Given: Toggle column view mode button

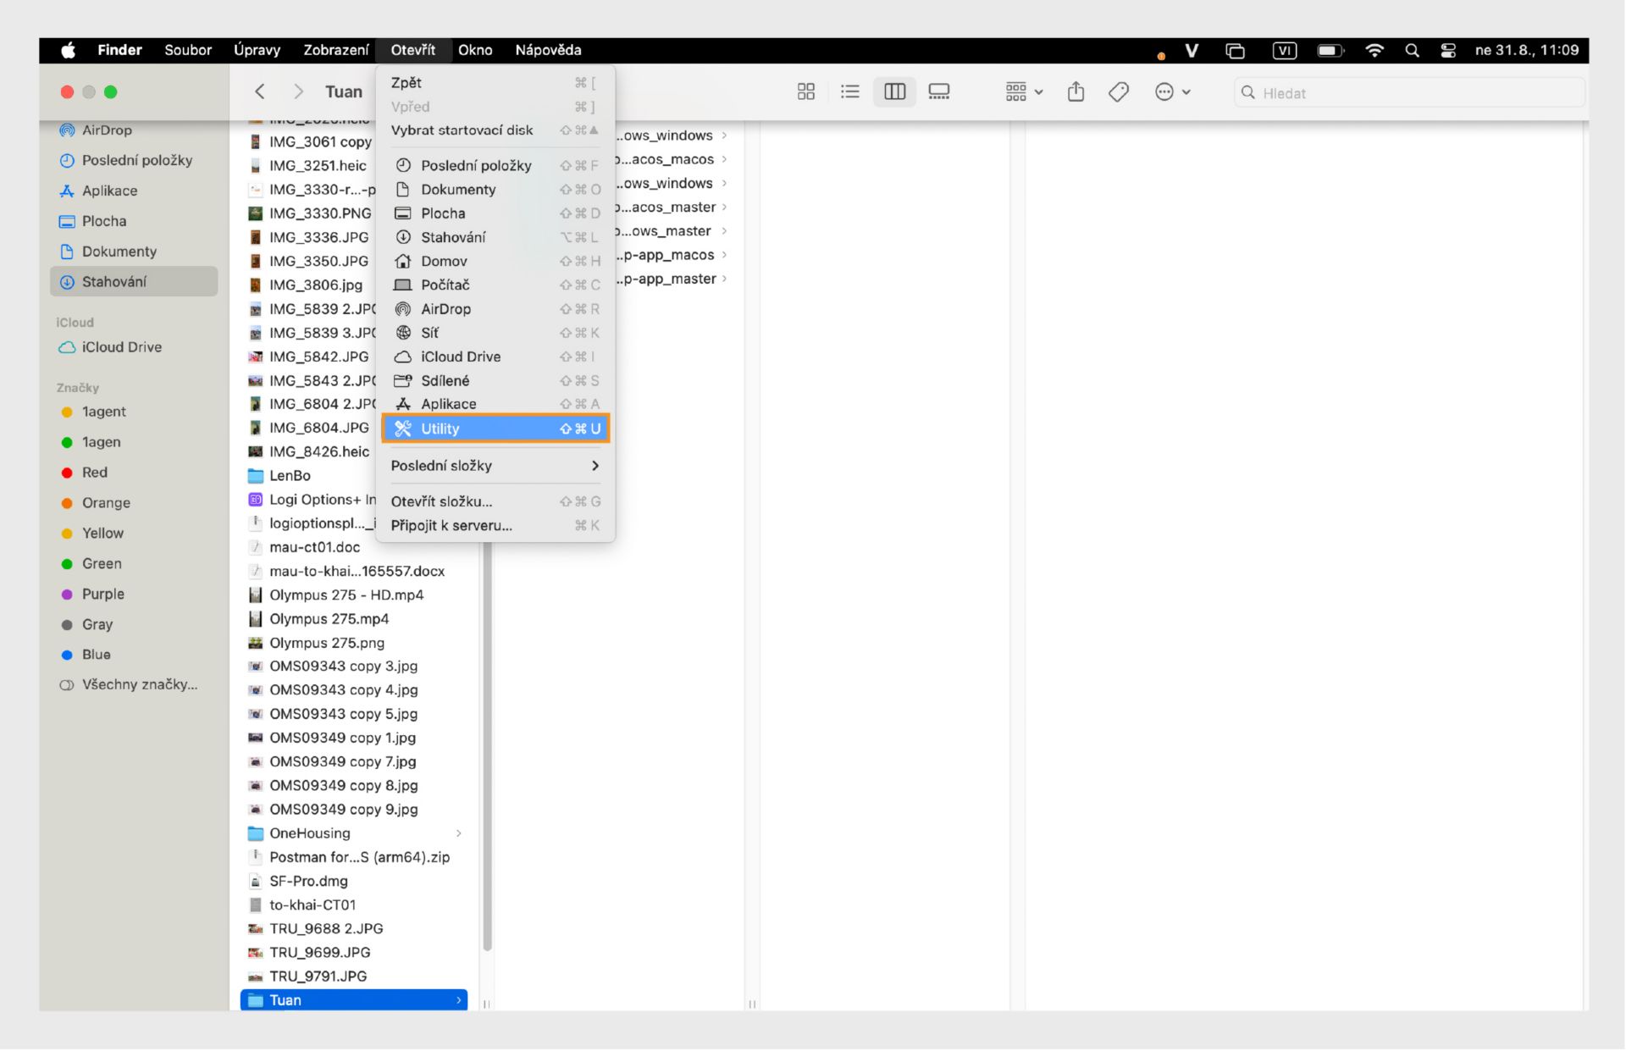Looking at the screenshot, I should [x=894, y=92].
